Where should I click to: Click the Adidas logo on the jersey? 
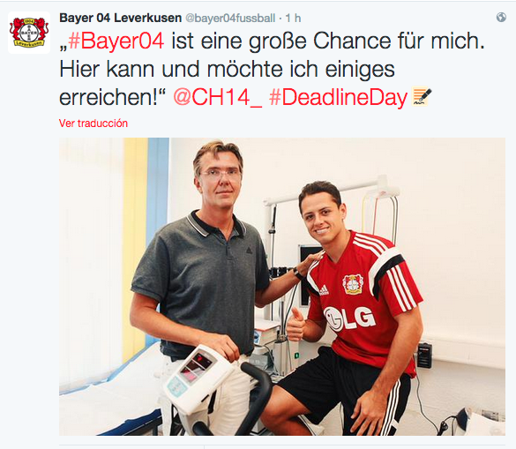coord(324,289)
